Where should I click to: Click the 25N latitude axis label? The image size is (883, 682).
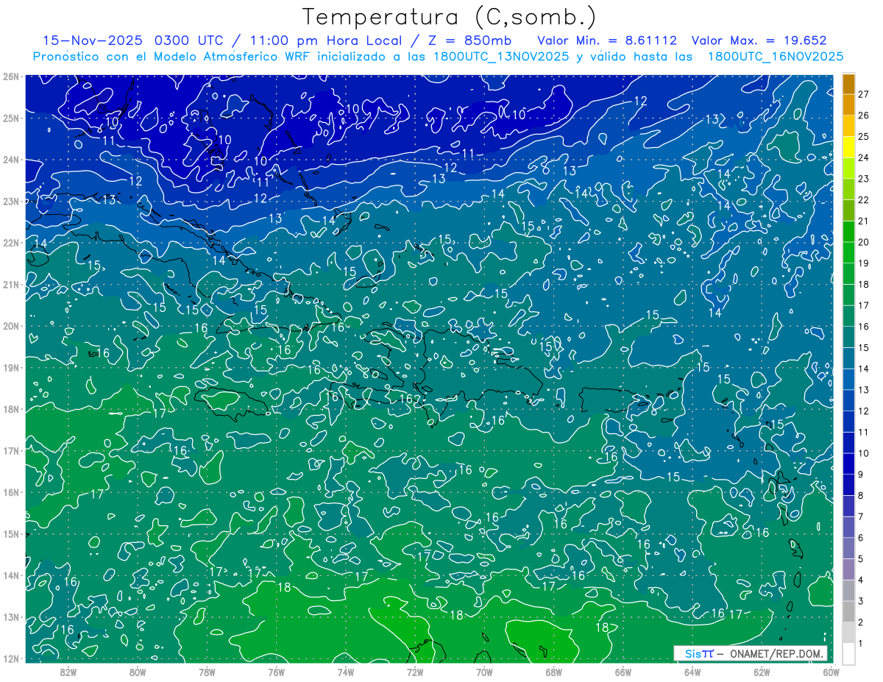10,118
